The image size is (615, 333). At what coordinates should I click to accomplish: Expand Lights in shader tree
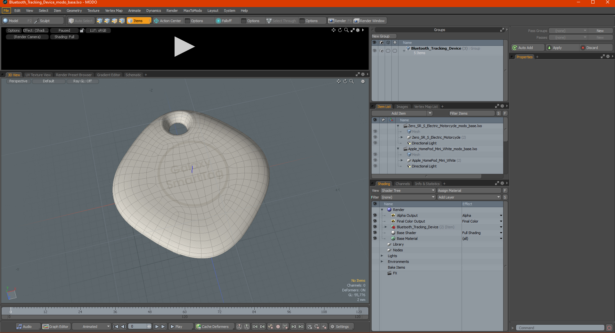click(x=382, y=256)
